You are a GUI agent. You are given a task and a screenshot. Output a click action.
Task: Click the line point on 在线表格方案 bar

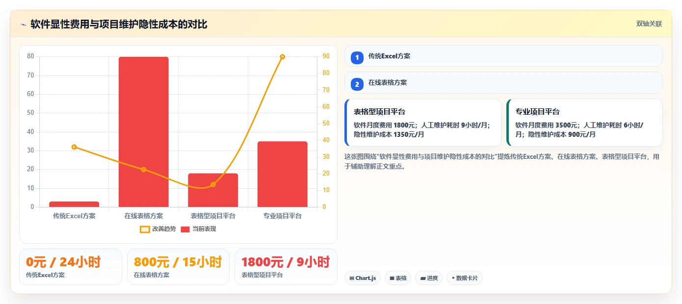click(144, 170)
